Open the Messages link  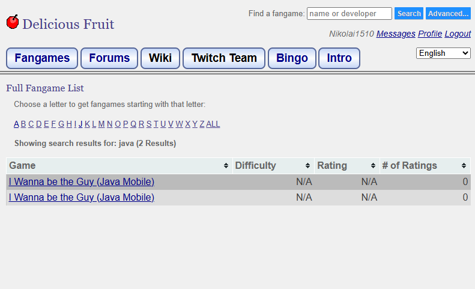point(396,34)
